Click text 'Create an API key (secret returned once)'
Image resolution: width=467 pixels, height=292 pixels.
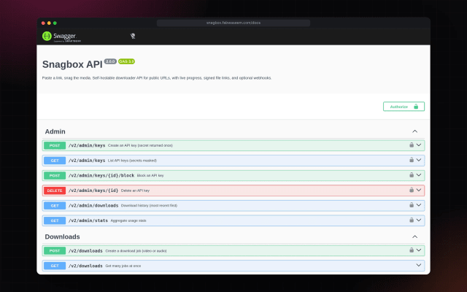pyautogui.click(x=140, y=145)
